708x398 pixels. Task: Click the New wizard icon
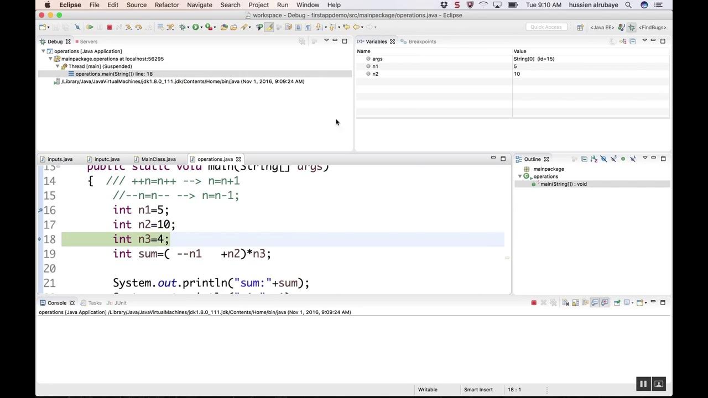pyautogui.click(x=42, y=27)
